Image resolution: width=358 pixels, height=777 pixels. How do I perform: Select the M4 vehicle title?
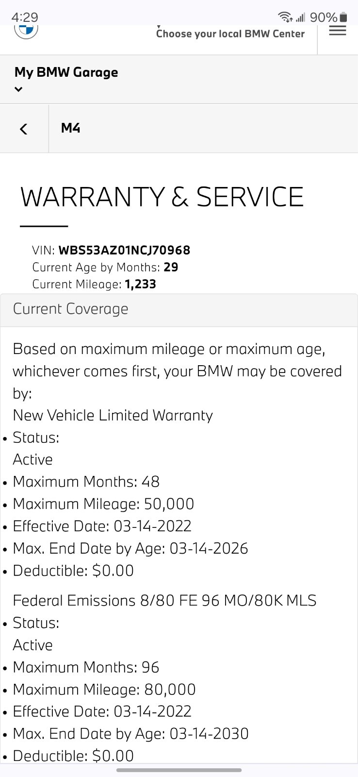71,128
